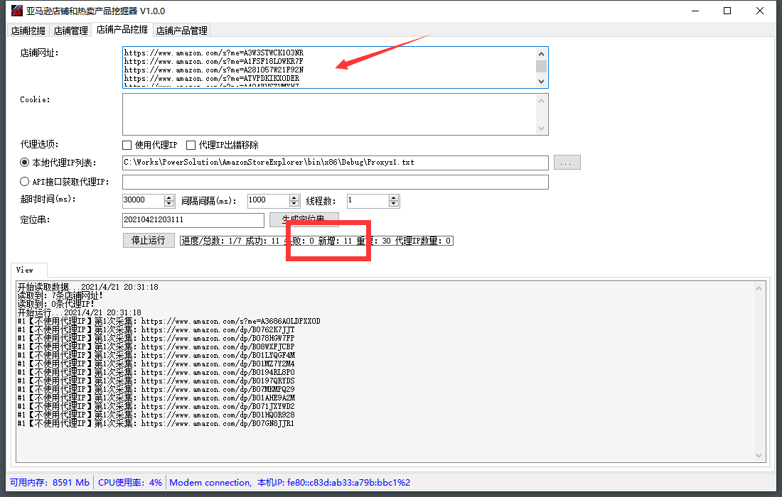Select the 店铺产品挖掘 tab
Image resolution: width=782 pixels, height=497 pixels.
(x=122, y=29)
